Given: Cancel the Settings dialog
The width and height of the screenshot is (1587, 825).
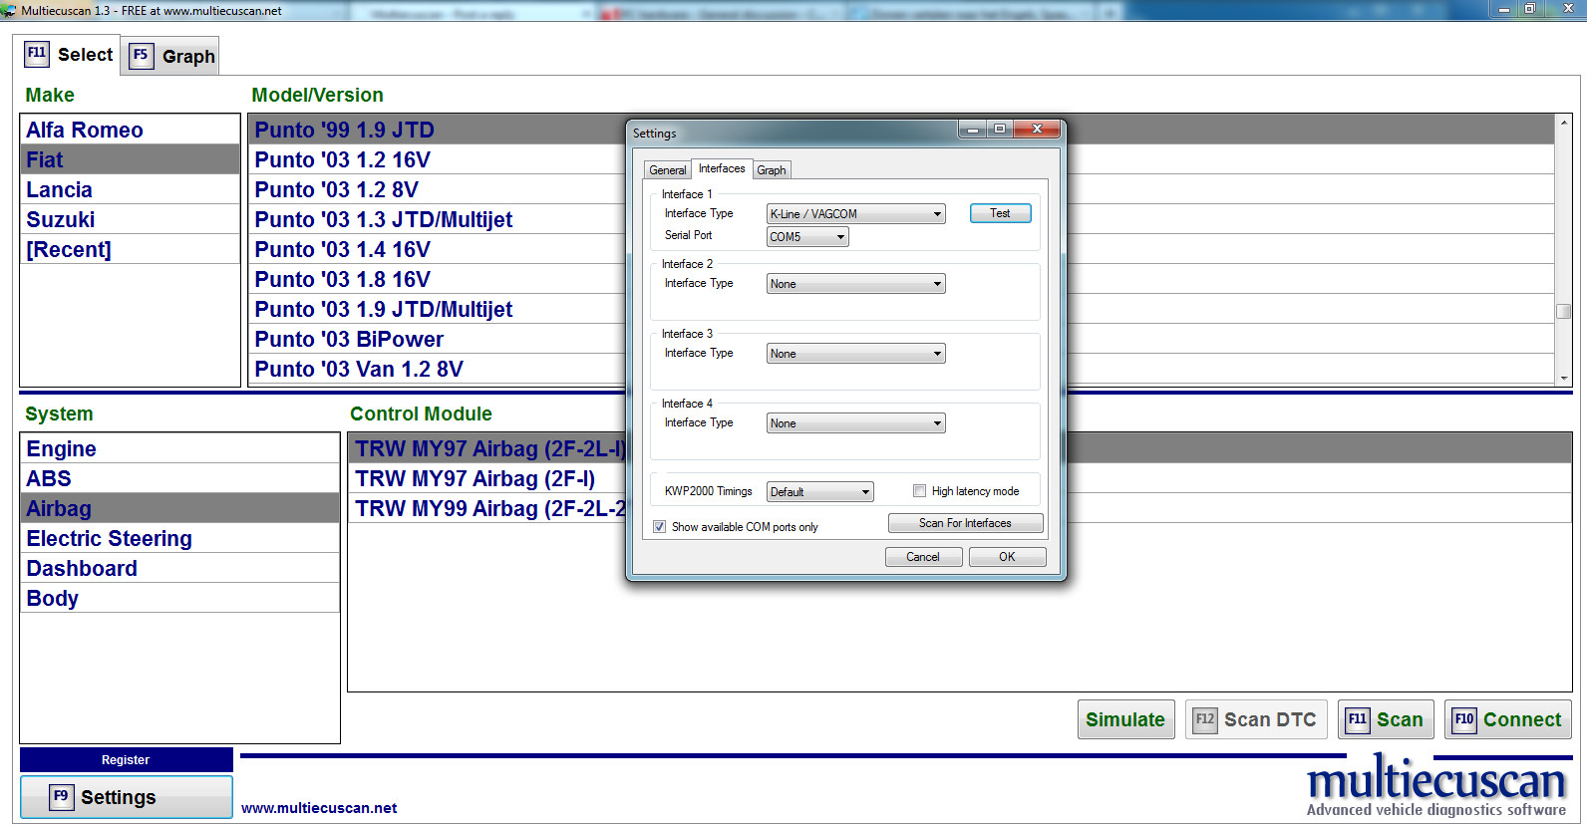Looking at the screenshot, I should tap(923, 557).
